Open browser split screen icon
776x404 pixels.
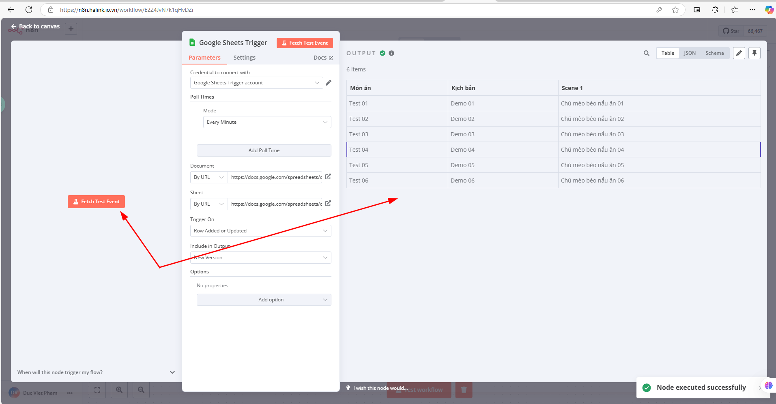[x=697, y=10]
